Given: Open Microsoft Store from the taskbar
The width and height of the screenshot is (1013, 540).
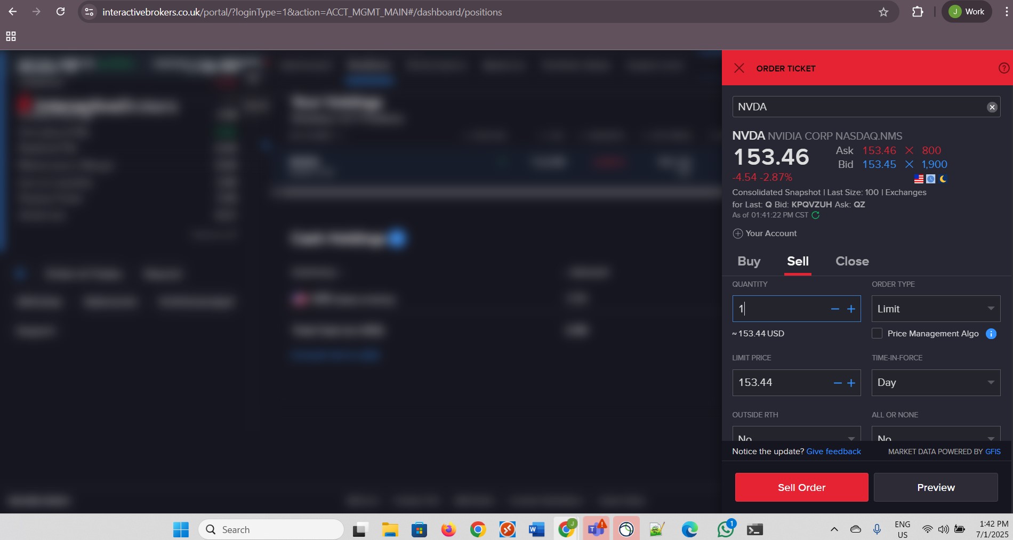Looking at the screenshot, I should click(419, 529).
